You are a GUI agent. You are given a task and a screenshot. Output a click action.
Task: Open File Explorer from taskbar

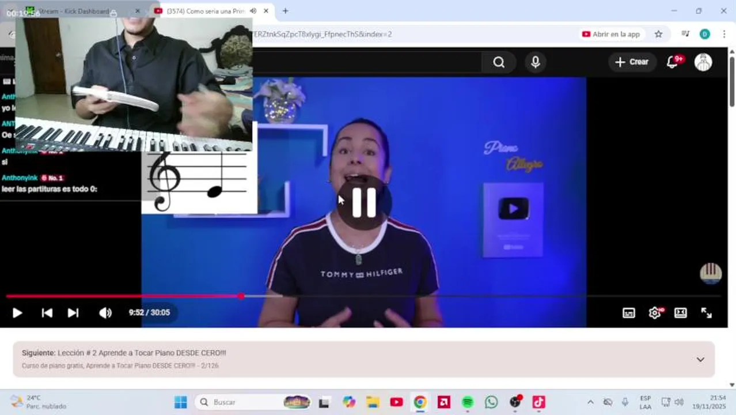373,402
